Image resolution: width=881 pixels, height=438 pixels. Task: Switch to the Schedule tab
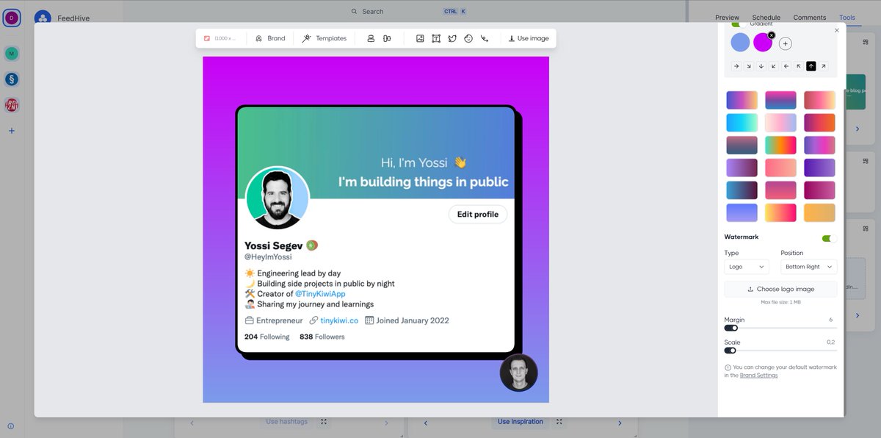click(x=766, y=18)
